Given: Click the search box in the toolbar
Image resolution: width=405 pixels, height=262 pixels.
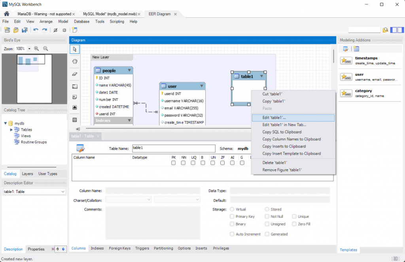Looking at the screenshot, I should (x=364, y=30).
